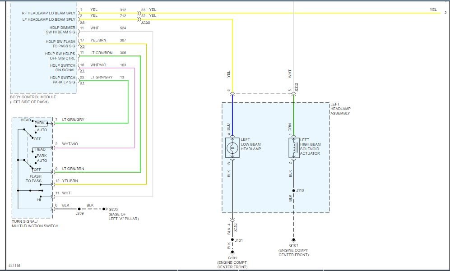Click the G101 ground symbol below J101

pyautogui.click(x=232, y=252)
